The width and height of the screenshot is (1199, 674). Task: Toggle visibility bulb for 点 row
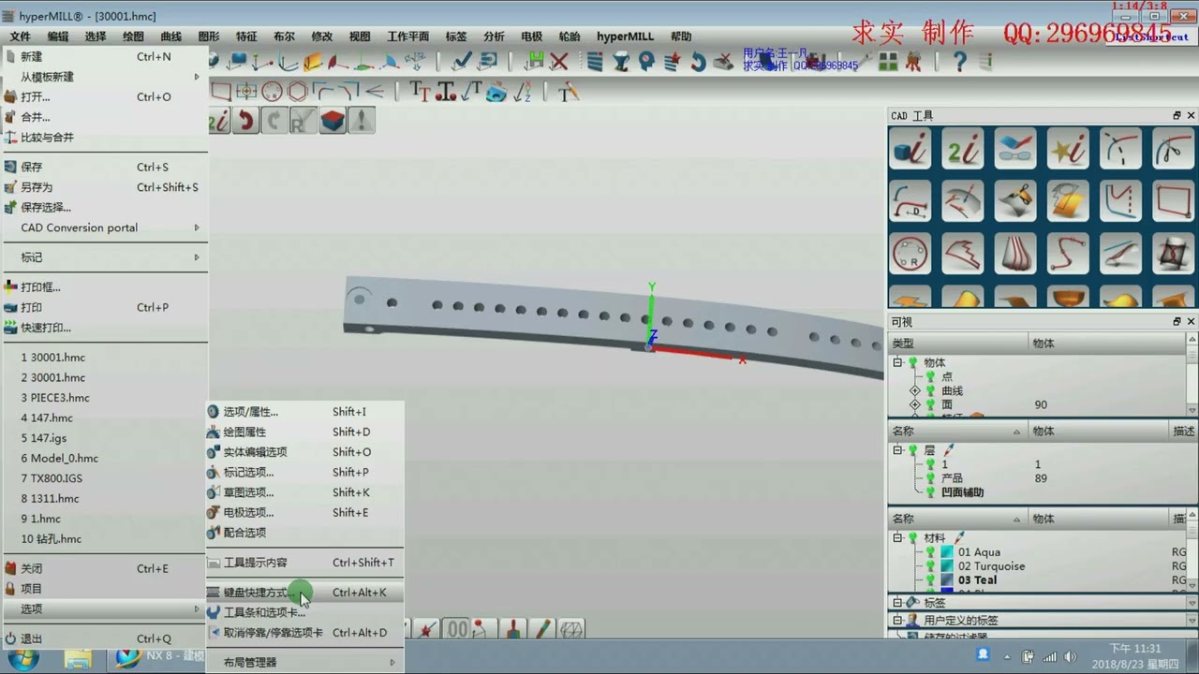click(930, 376)
